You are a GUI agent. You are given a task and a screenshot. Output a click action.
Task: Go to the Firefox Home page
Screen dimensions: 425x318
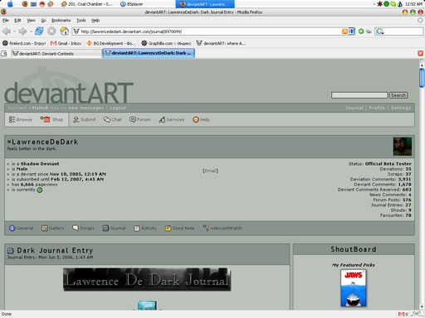click(x=64, y=31)
